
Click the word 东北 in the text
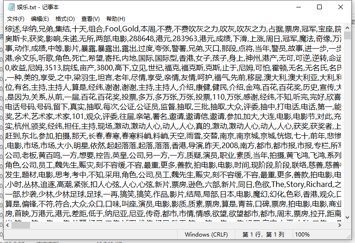coord(29,136)
